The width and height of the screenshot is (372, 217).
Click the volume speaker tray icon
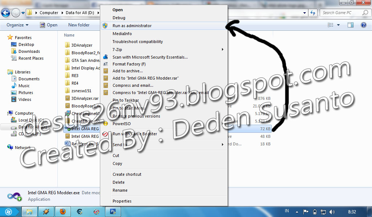(x=332, y=212)
